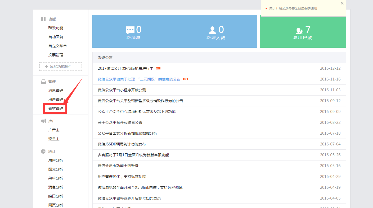Open the 关于开启公众号安全登录保护通知 notice
Image resolution: width=373 pixels, height=208 pixels.
point(293,8)
